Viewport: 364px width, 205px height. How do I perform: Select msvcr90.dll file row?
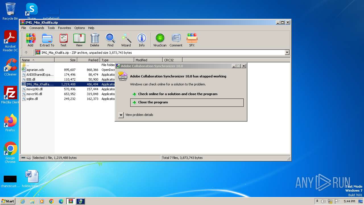pyautogui.click(x=68, y=94)
